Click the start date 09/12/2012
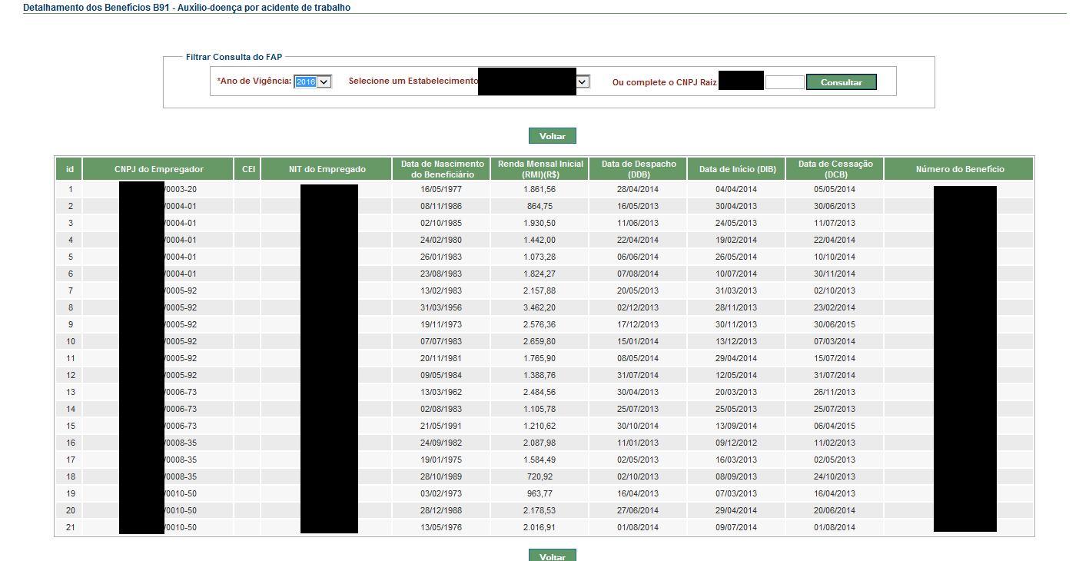 [x=736, y=443]
